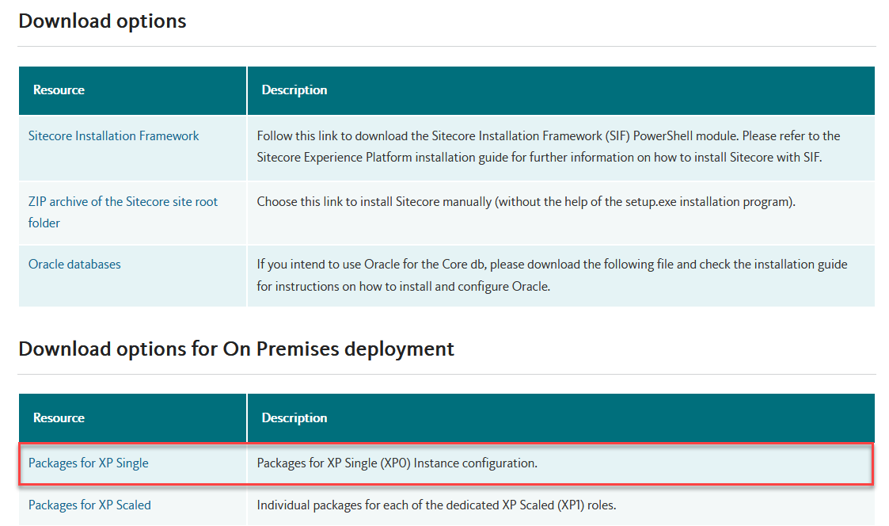Click Download options for On Premises deployment heading
Screen dimensions: 889x526
tap(237, 349)
